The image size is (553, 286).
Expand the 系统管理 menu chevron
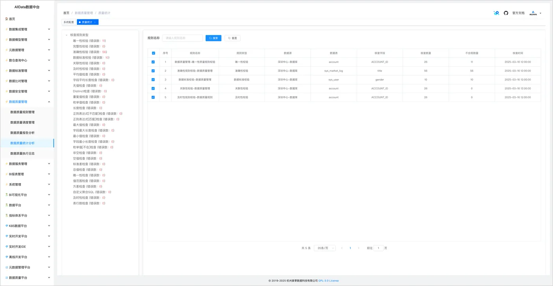click(x=49, y=184)
